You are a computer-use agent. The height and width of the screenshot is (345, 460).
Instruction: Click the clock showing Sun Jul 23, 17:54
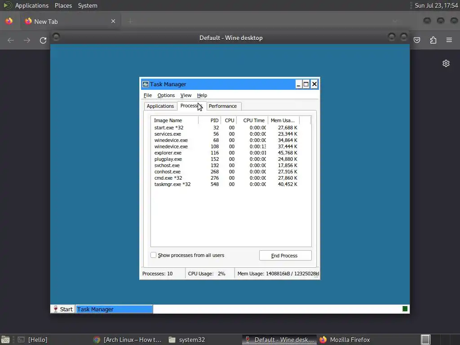(436, 5)
